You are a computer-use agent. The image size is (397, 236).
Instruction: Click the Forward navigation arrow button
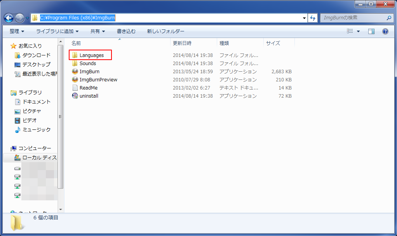pyautogui.click(x=19, y=18)
